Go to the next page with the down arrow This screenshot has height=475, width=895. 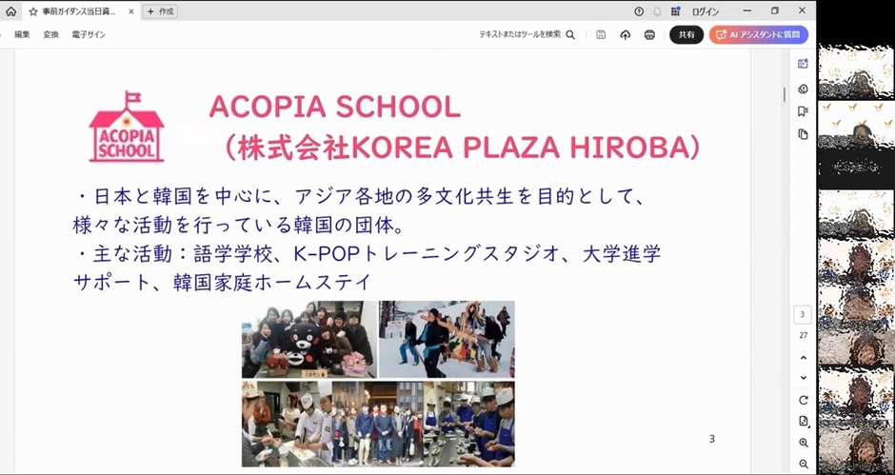(x=804, y=378)
